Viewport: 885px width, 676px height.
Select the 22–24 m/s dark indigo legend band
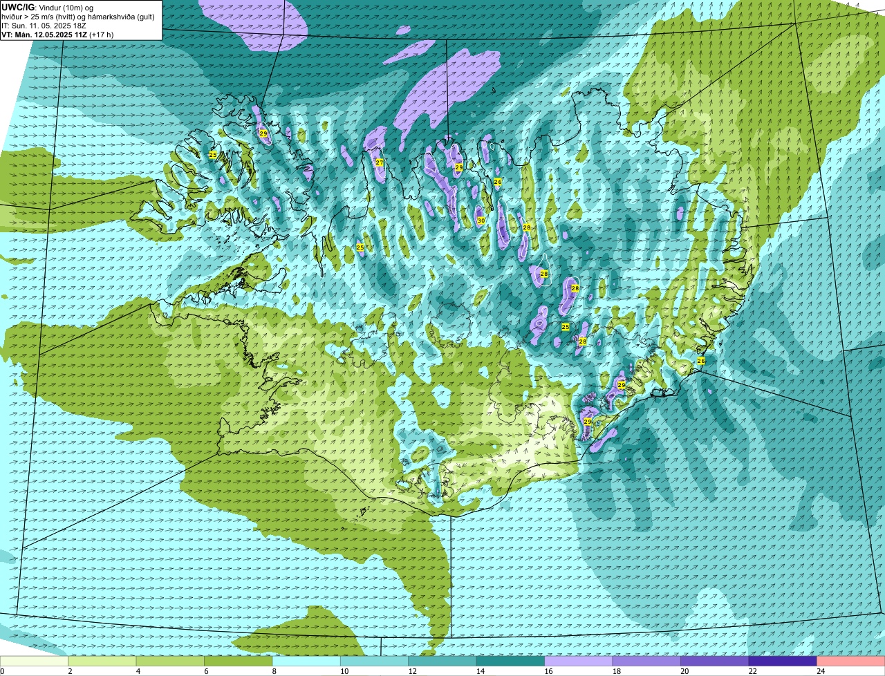[x=783, y=661]
